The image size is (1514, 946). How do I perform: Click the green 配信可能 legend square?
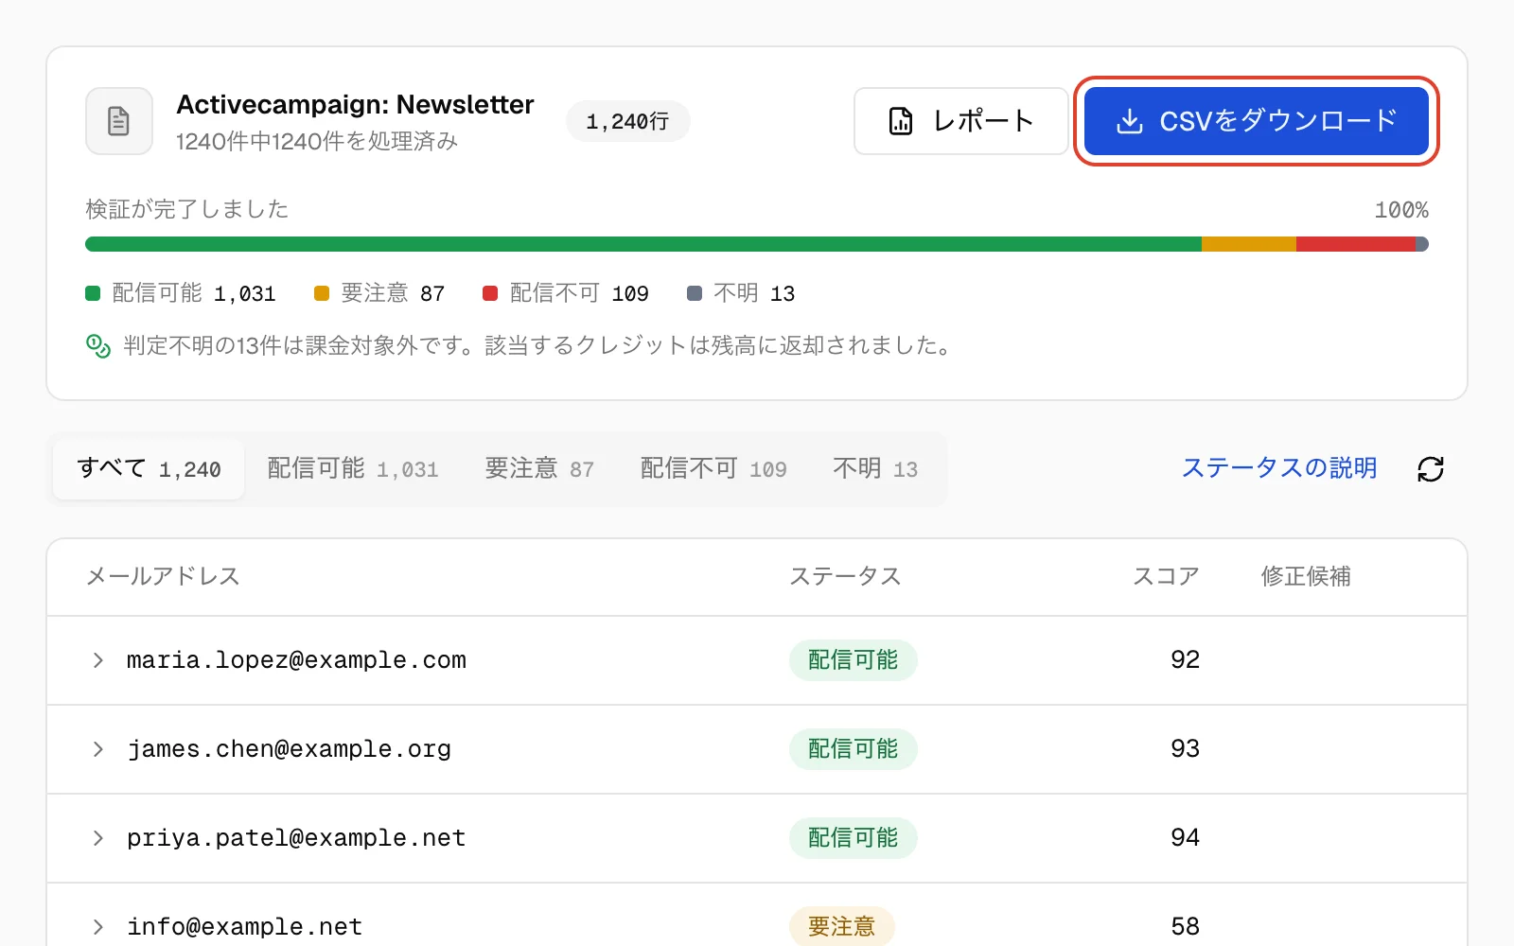point(93,293)
